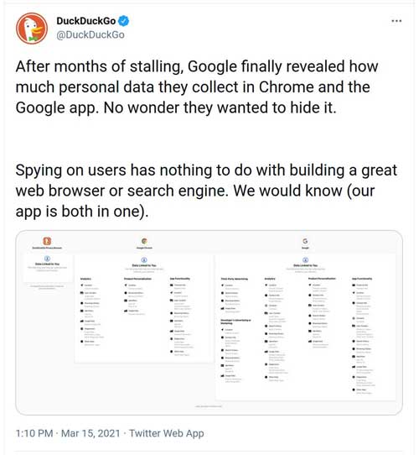Click the 1:10 PM timestamp
The width and height of the screenshot is (419, 455).
coord(34,433)
